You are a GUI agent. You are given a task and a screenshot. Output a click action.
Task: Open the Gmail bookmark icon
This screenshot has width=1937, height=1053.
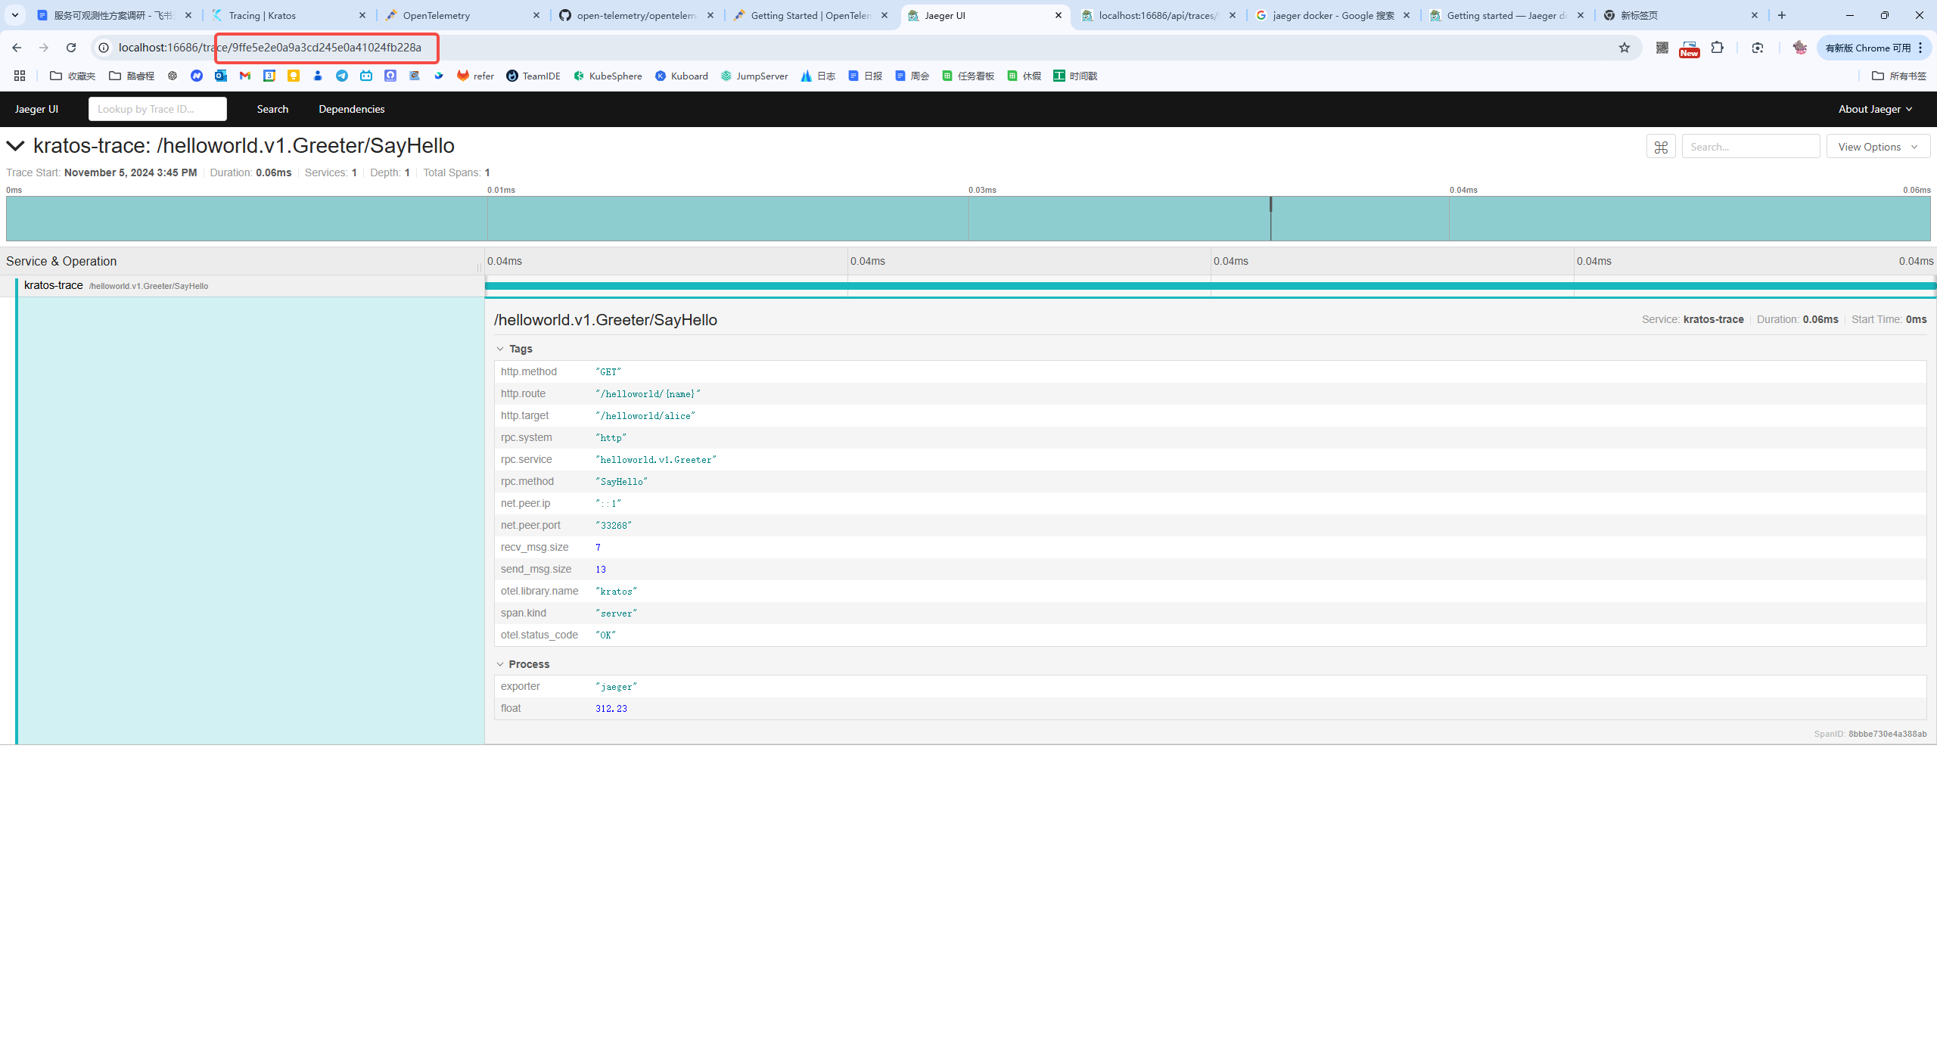[x=245, y=76]
